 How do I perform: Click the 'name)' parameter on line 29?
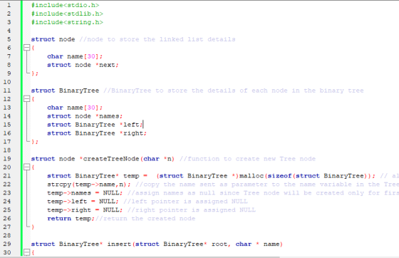273,244
